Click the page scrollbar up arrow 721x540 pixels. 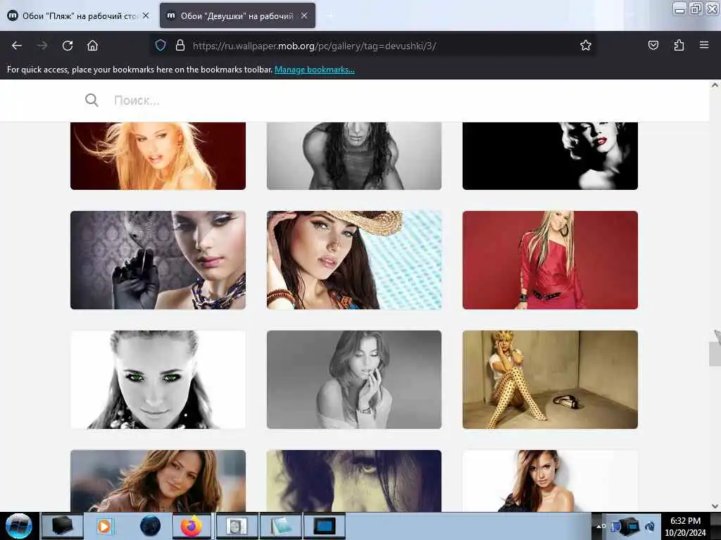coord(715,85)
